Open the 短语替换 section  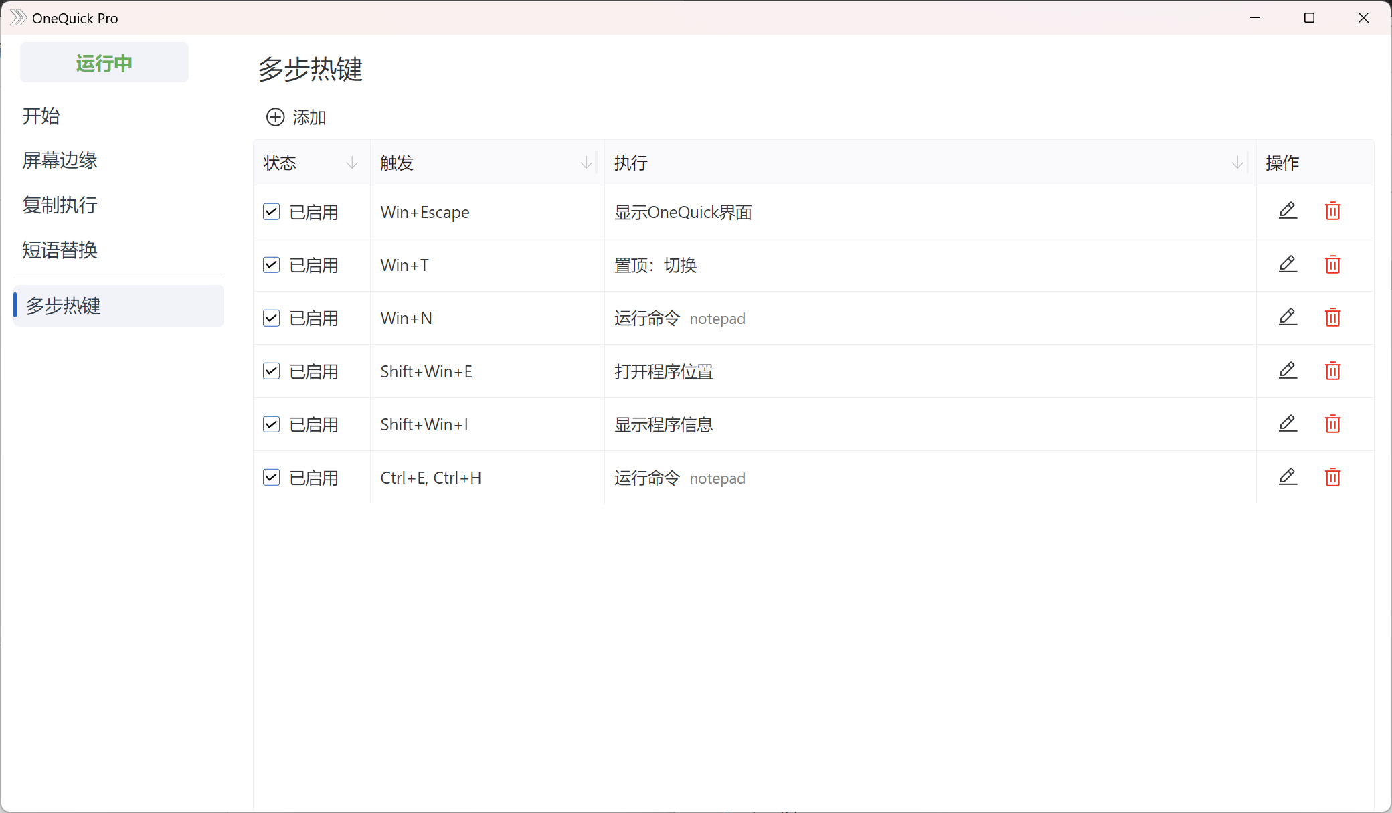(60, 250)
